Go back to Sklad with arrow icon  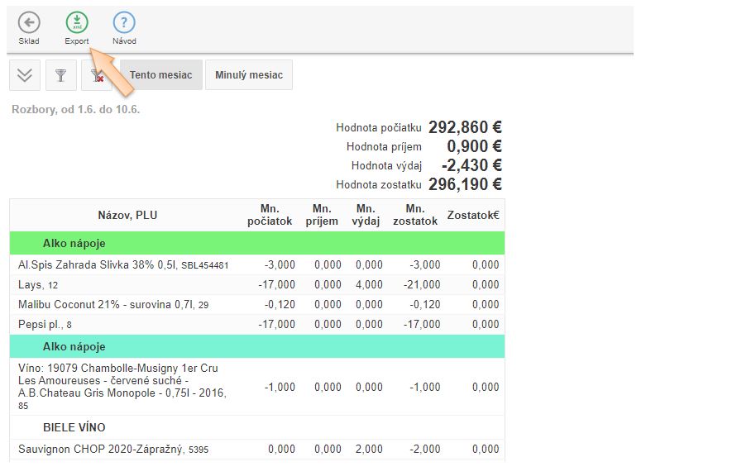click(x=29, y=23)
